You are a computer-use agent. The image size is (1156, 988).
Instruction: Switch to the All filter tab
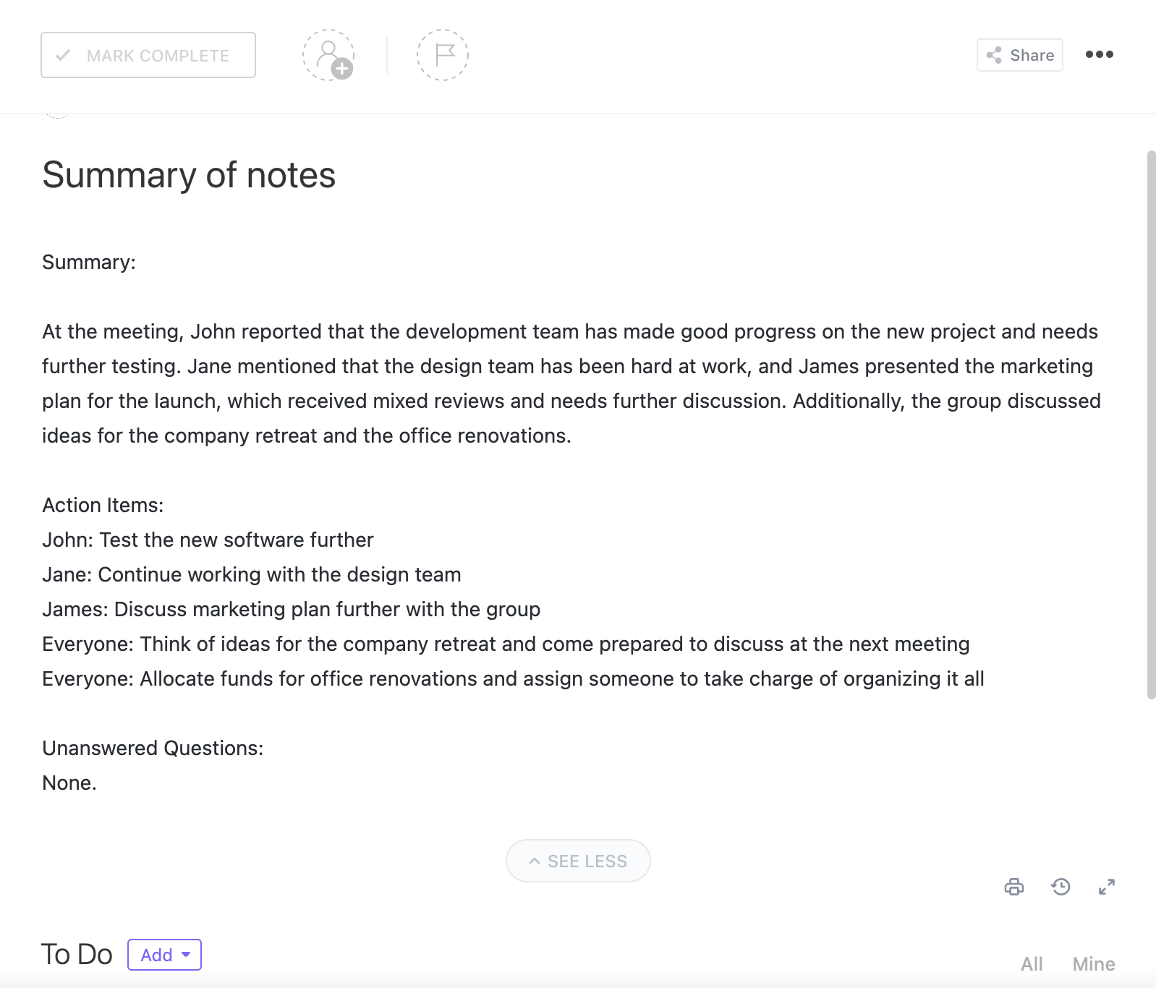click(1032, 963)
